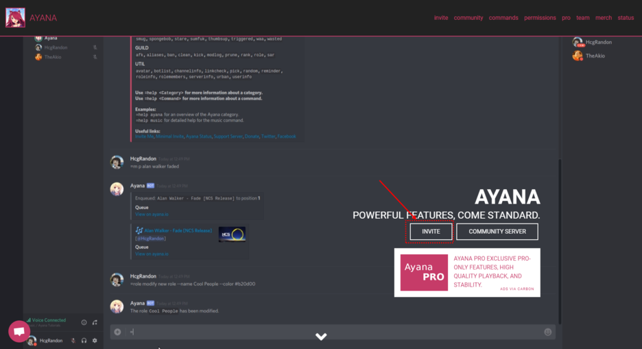Click Ayana bot avatar on 'Enqueued' message

117,189
